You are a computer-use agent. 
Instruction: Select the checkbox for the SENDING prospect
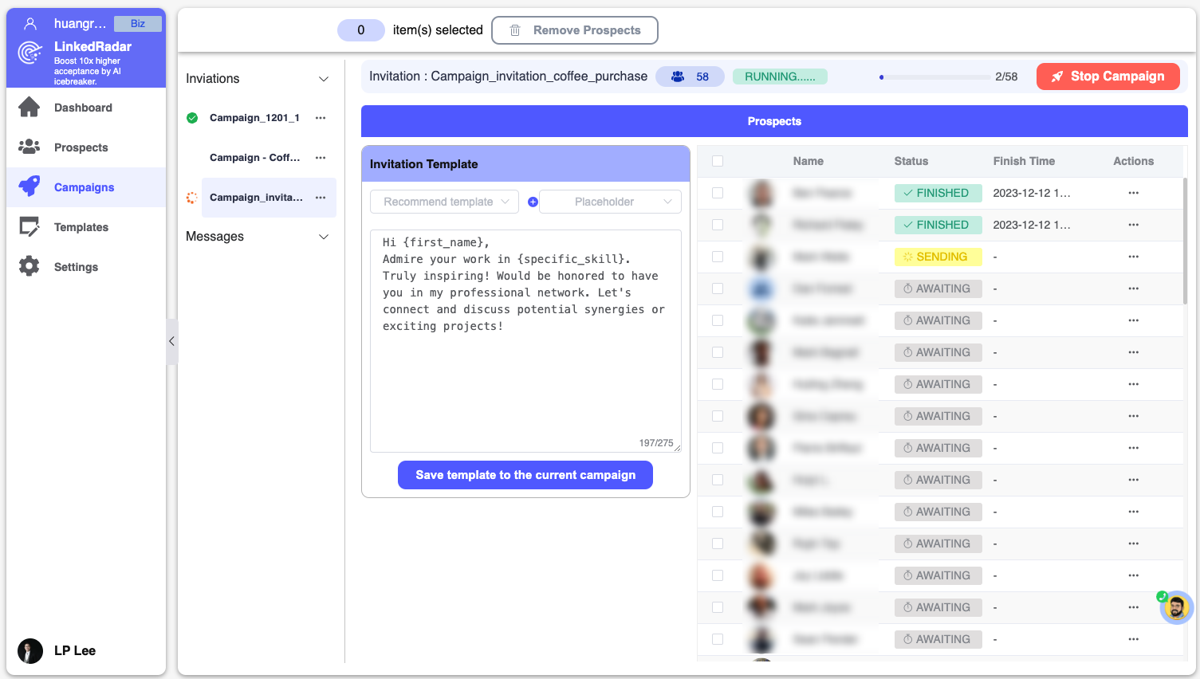tap(718, 257)
